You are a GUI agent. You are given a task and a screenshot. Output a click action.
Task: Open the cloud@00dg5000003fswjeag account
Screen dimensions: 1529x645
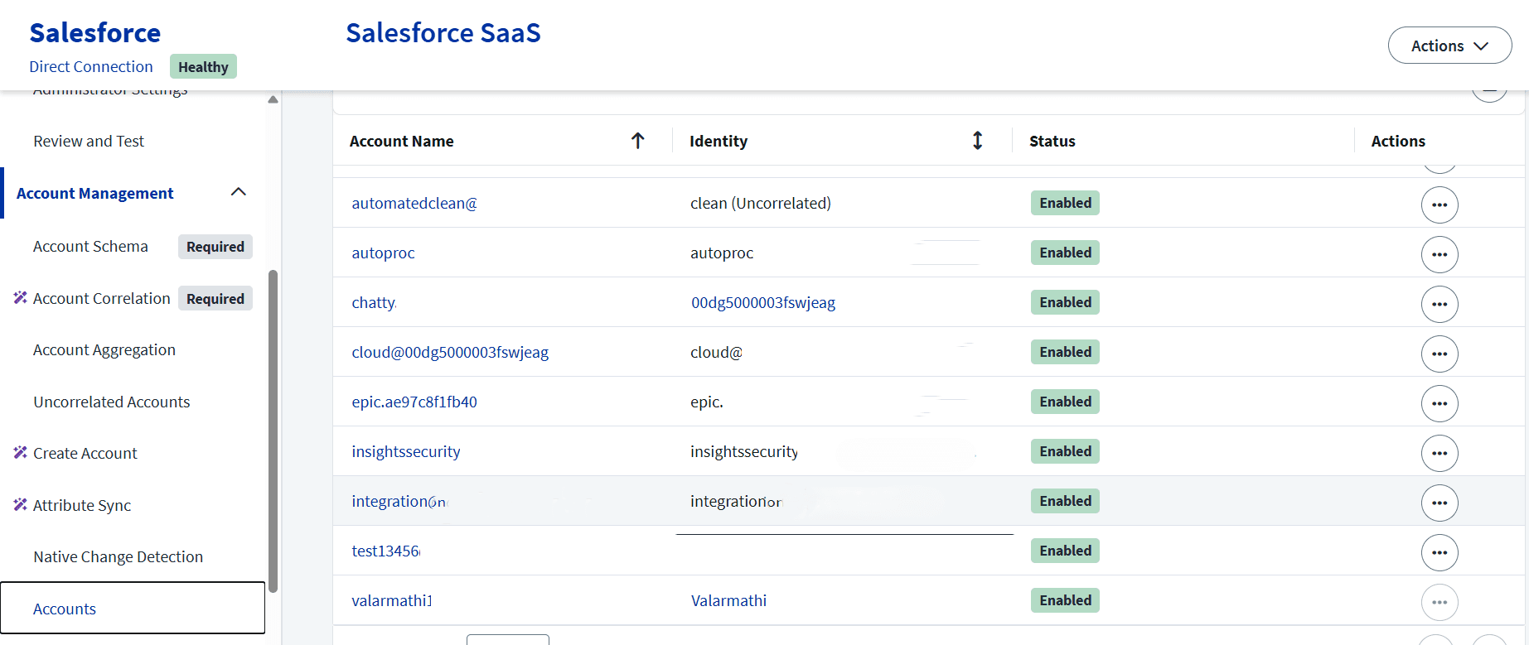point(450,353)
